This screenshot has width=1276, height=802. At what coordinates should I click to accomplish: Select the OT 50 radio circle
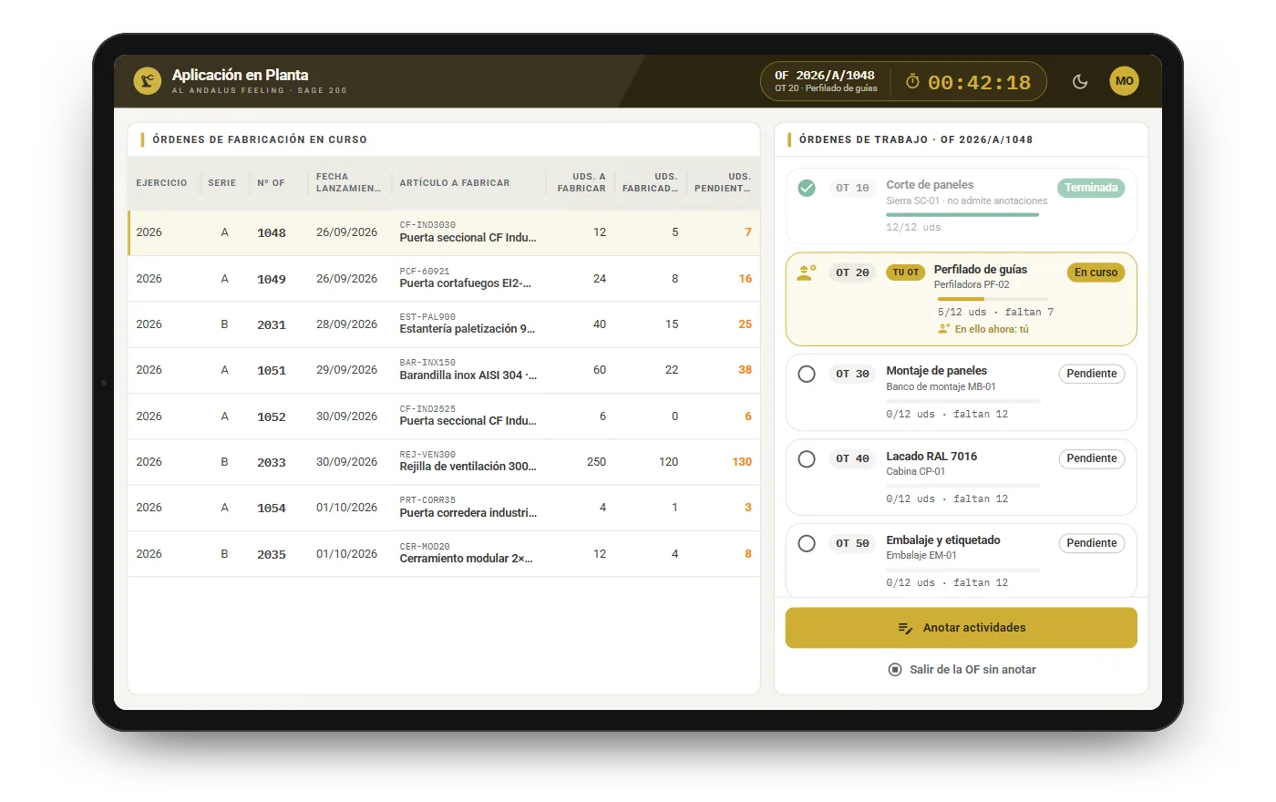(807, 543)
